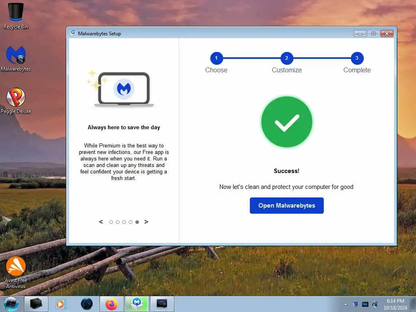Minimize the Malwarebytes Setup window
The width and height of the screenshot is (416, 312).
[360, 34]
